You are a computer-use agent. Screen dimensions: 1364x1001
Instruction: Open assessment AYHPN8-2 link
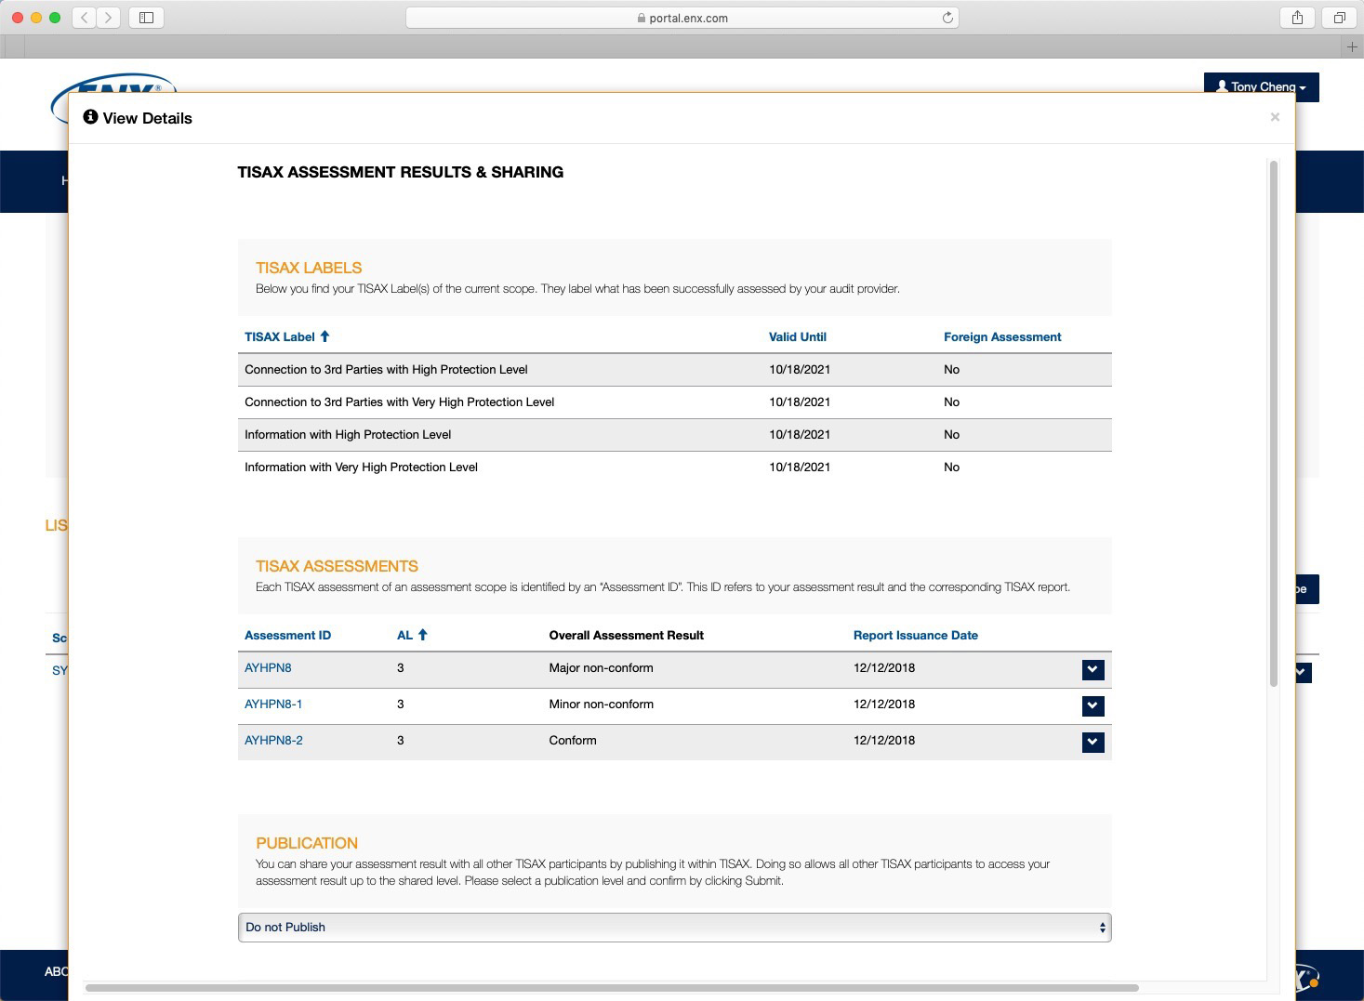tap(273, 740)
